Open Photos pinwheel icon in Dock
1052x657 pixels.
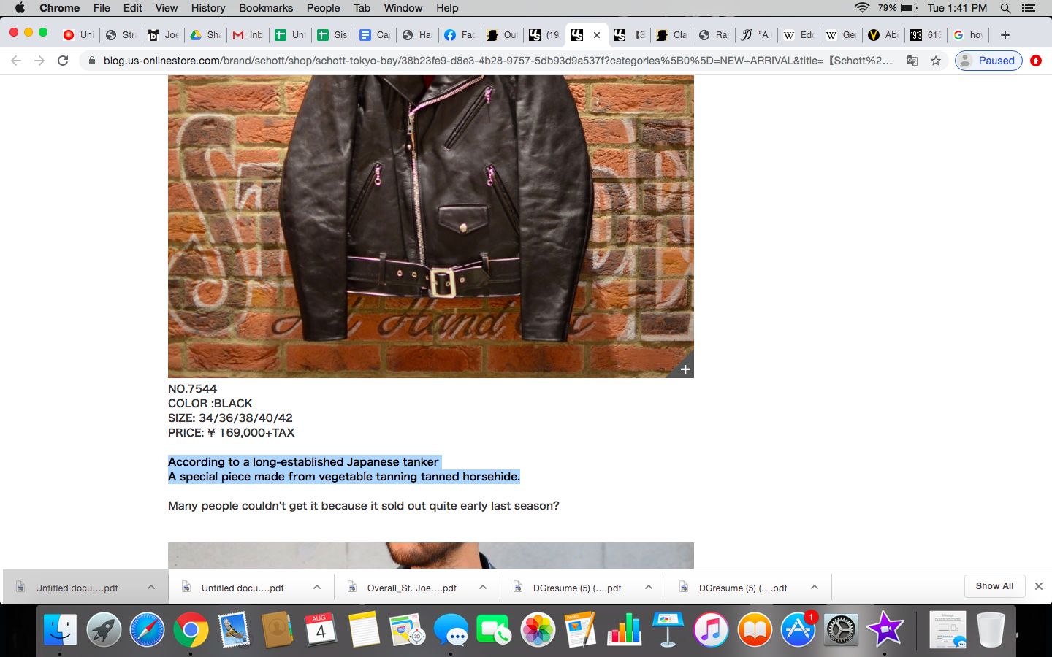538,629
